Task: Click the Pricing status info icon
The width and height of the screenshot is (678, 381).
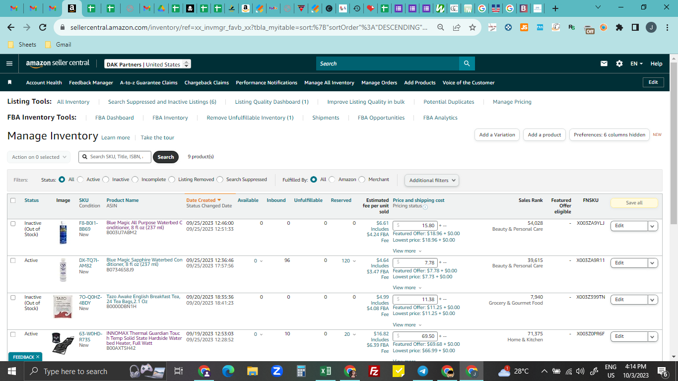Action: pos(425,207)
